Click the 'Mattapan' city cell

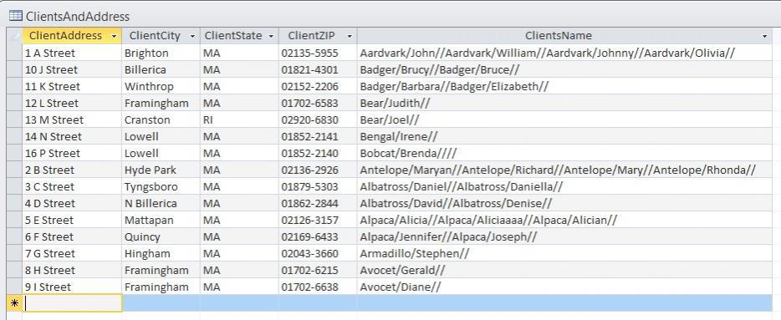coord(161,220)
